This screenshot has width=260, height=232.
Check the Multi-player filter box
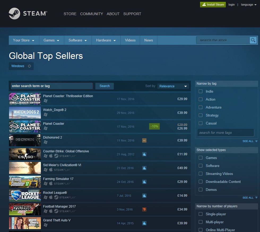pos(201,222)
